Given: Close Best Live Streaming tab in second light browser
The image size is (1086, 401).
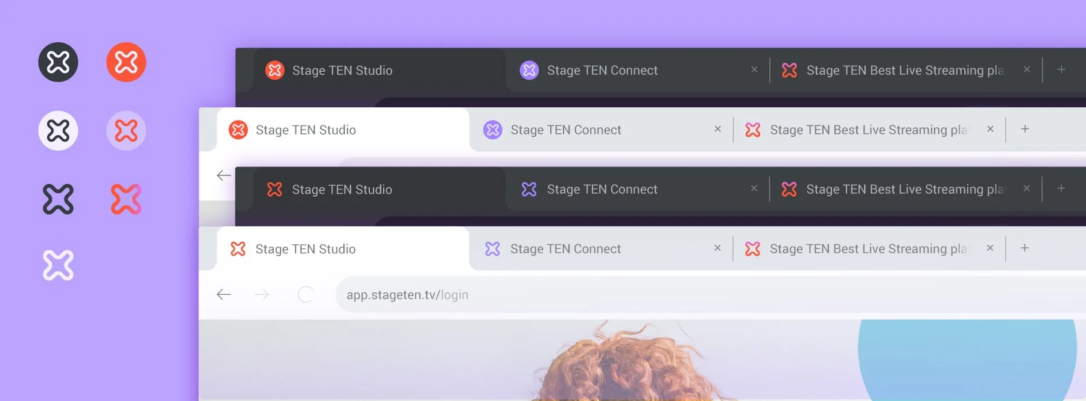Looking at the screenshot, I should 990,129.
